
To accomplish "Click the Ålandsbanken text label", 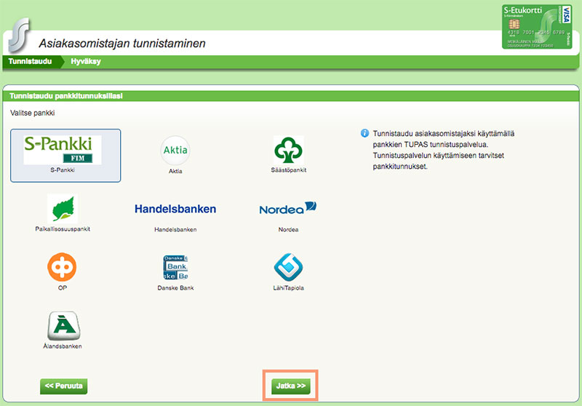I will (63, 346).
